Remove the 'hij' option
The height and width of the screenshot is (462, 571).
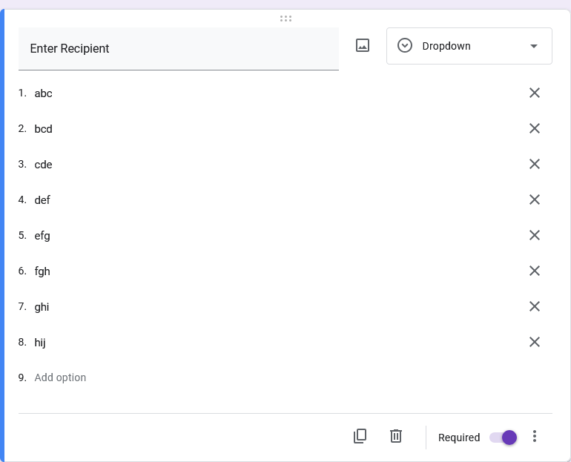point(534,342)
